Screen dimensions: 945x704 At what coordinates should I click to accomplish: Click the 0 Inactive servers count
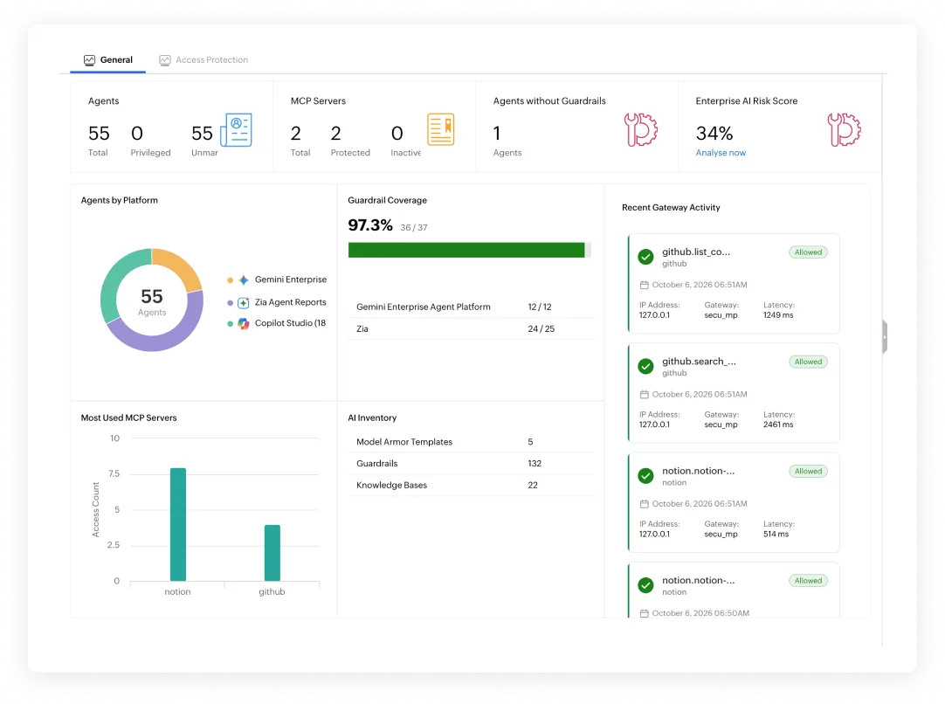click(x=397, y=134)
